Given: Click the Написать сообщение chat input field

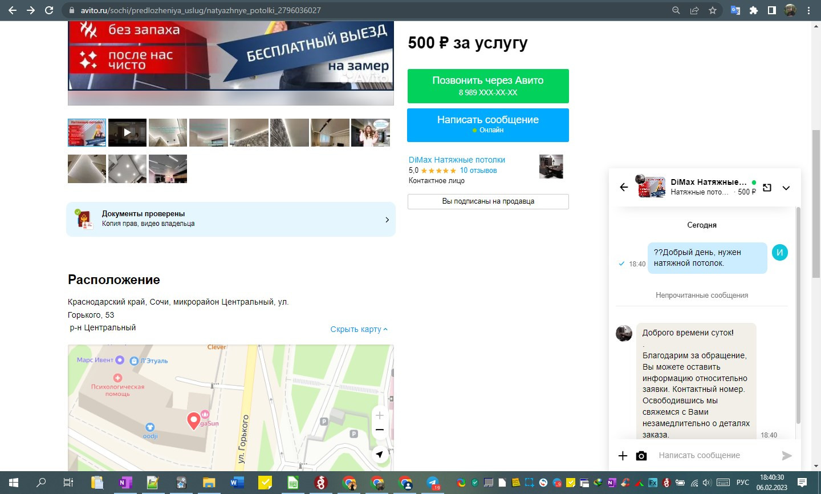Looking at the screenshot, I should [716, 455].
